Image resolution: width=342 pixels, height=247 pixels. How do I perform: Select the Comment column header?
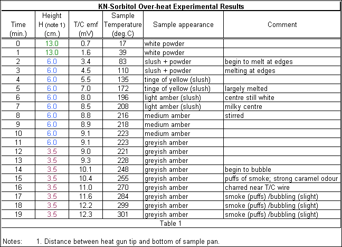click(282, 25)
